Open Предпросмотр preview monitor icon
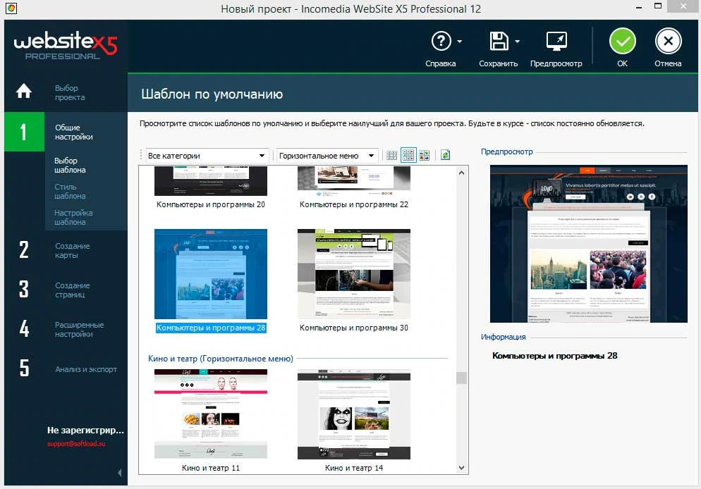 click(556, 41)
